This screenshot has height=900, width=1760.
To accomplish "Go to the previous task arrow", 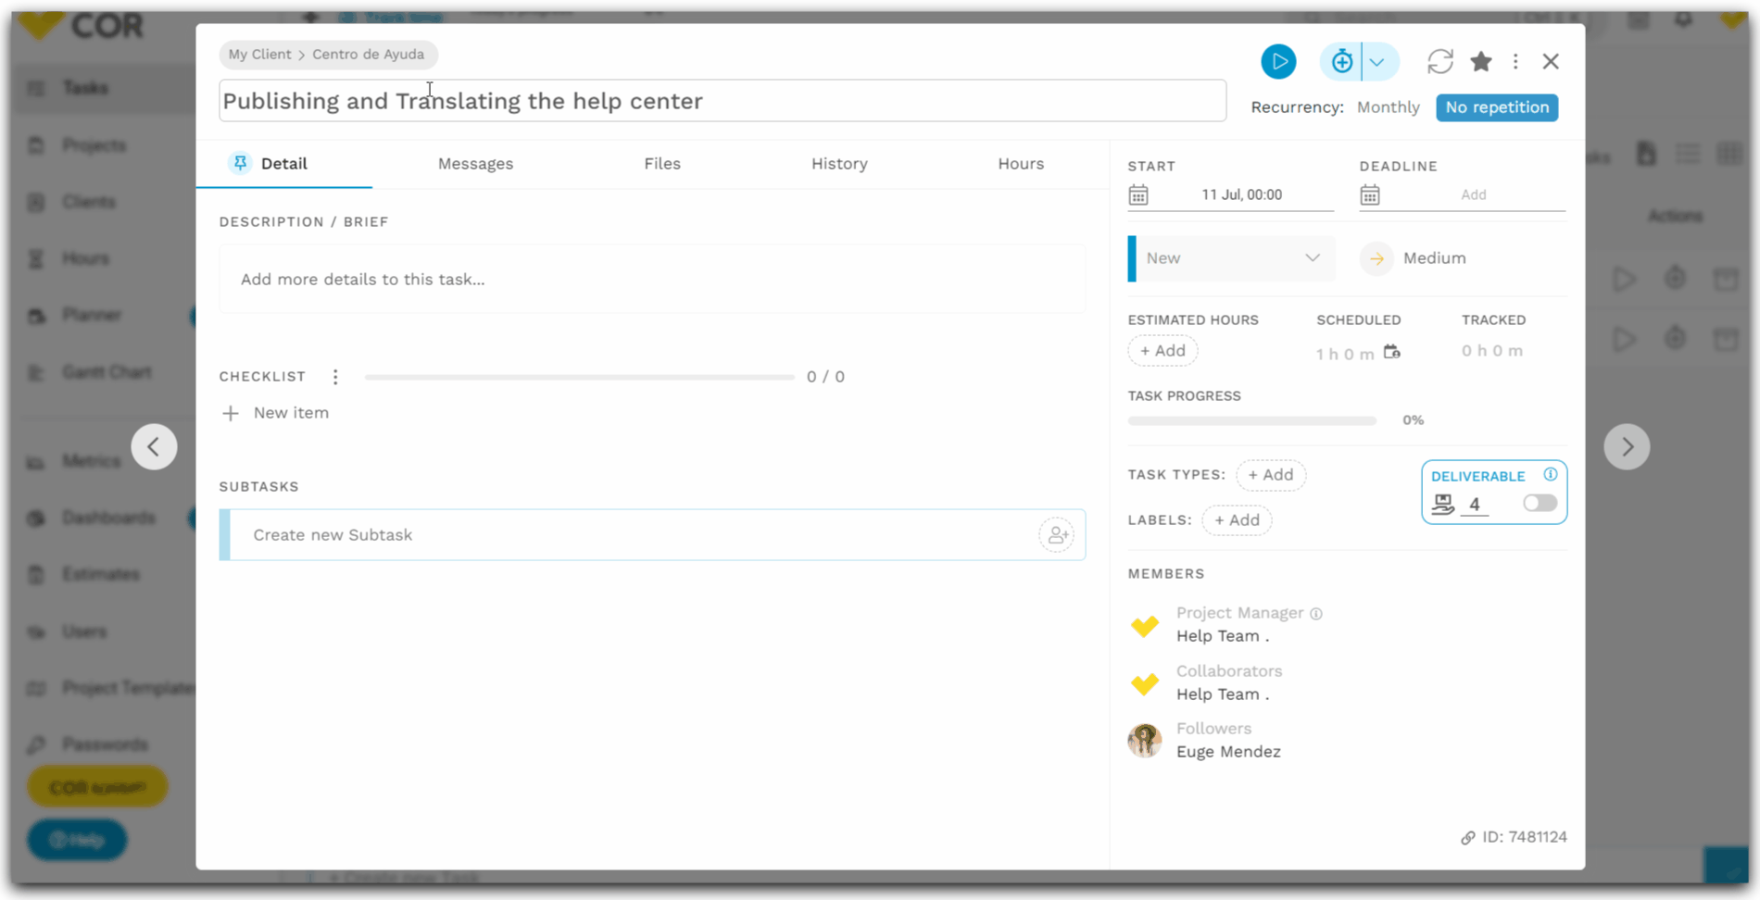I will pos(154,446).
